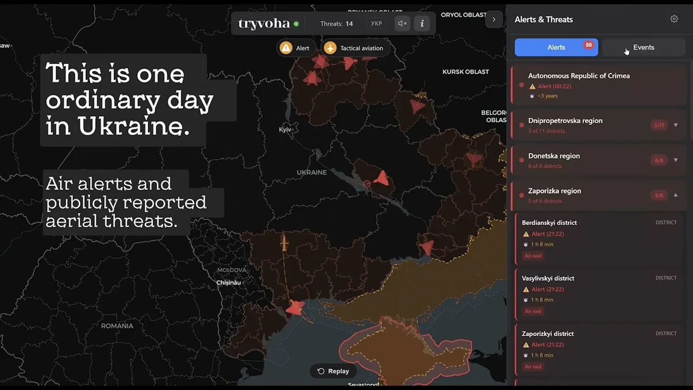Click the 5 of 6 districts text
The width and height of the screenshot is (693, 390).
pos(545,201)
